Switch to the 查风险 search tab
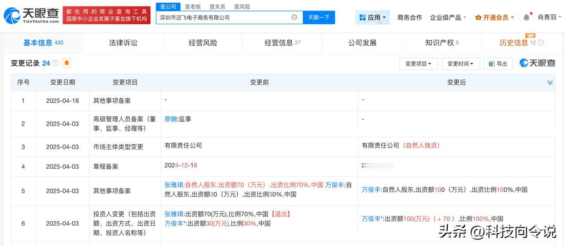 (242, 6)
